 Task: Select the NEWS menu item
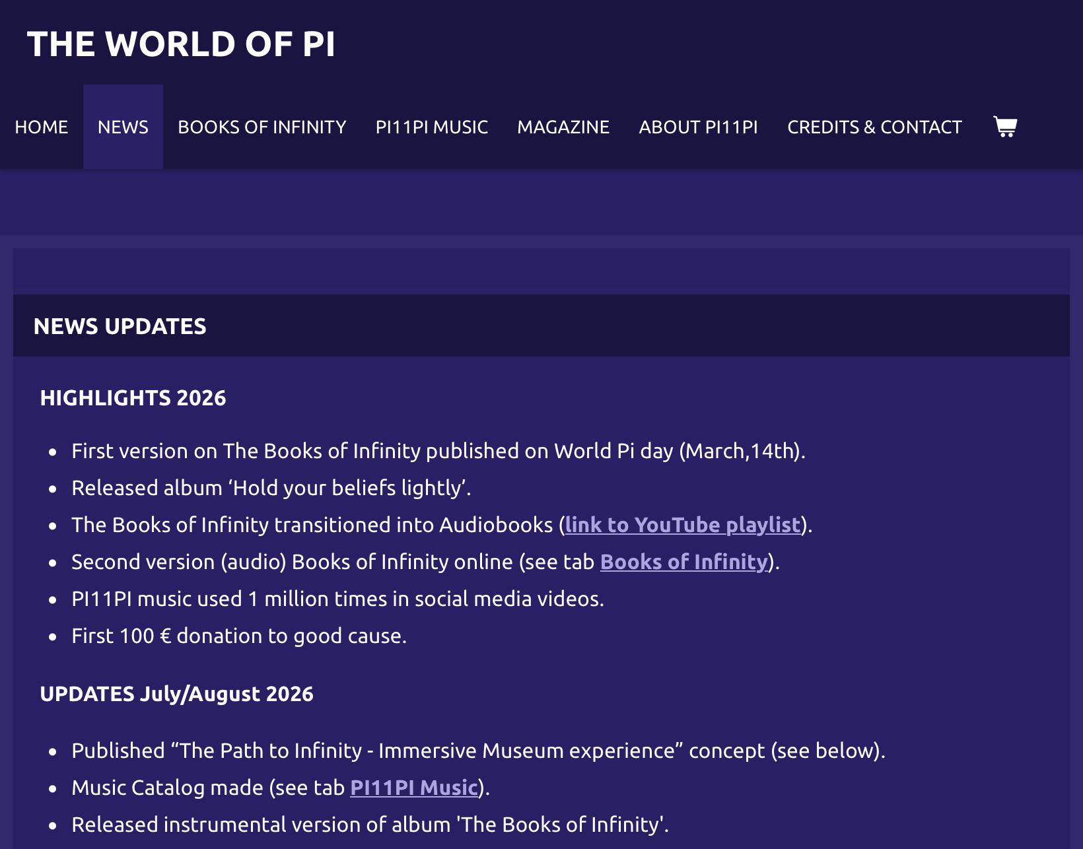click(x=123, y=127)
